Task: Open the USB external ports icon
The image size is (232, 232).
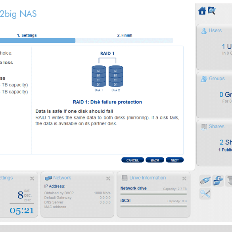Action: coord(205,181)
